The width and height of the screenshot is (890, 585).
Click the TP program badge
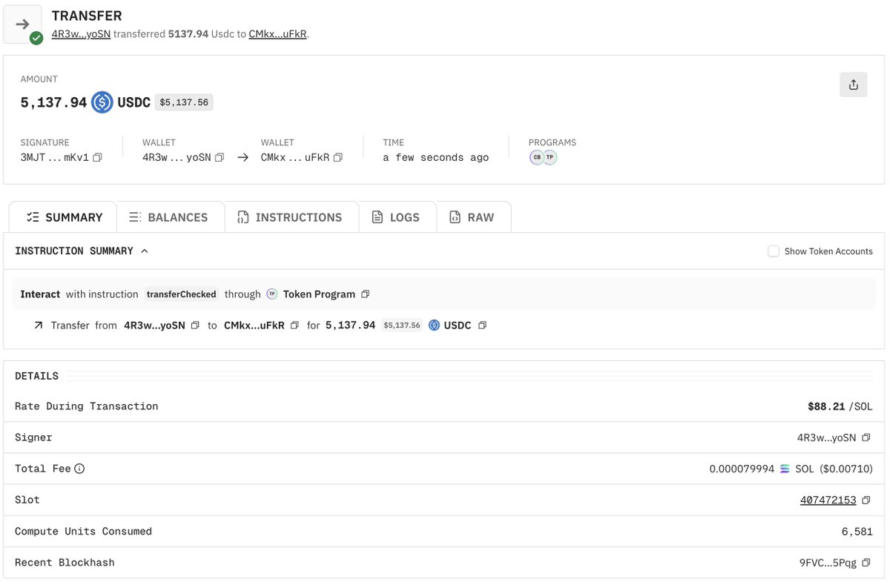coord(550,157)
